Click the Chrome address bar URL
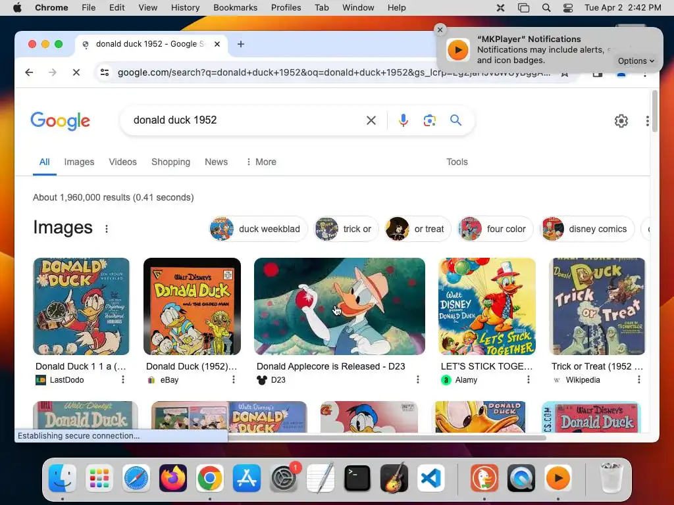 click(334, 72)
